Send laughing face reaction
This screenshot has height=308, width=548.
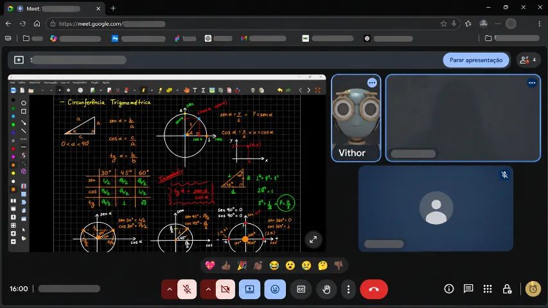coord(274,266)
